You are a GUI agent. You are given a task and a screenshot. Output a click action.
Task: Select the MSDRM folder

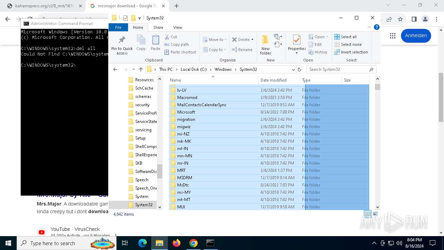(269, 178)
